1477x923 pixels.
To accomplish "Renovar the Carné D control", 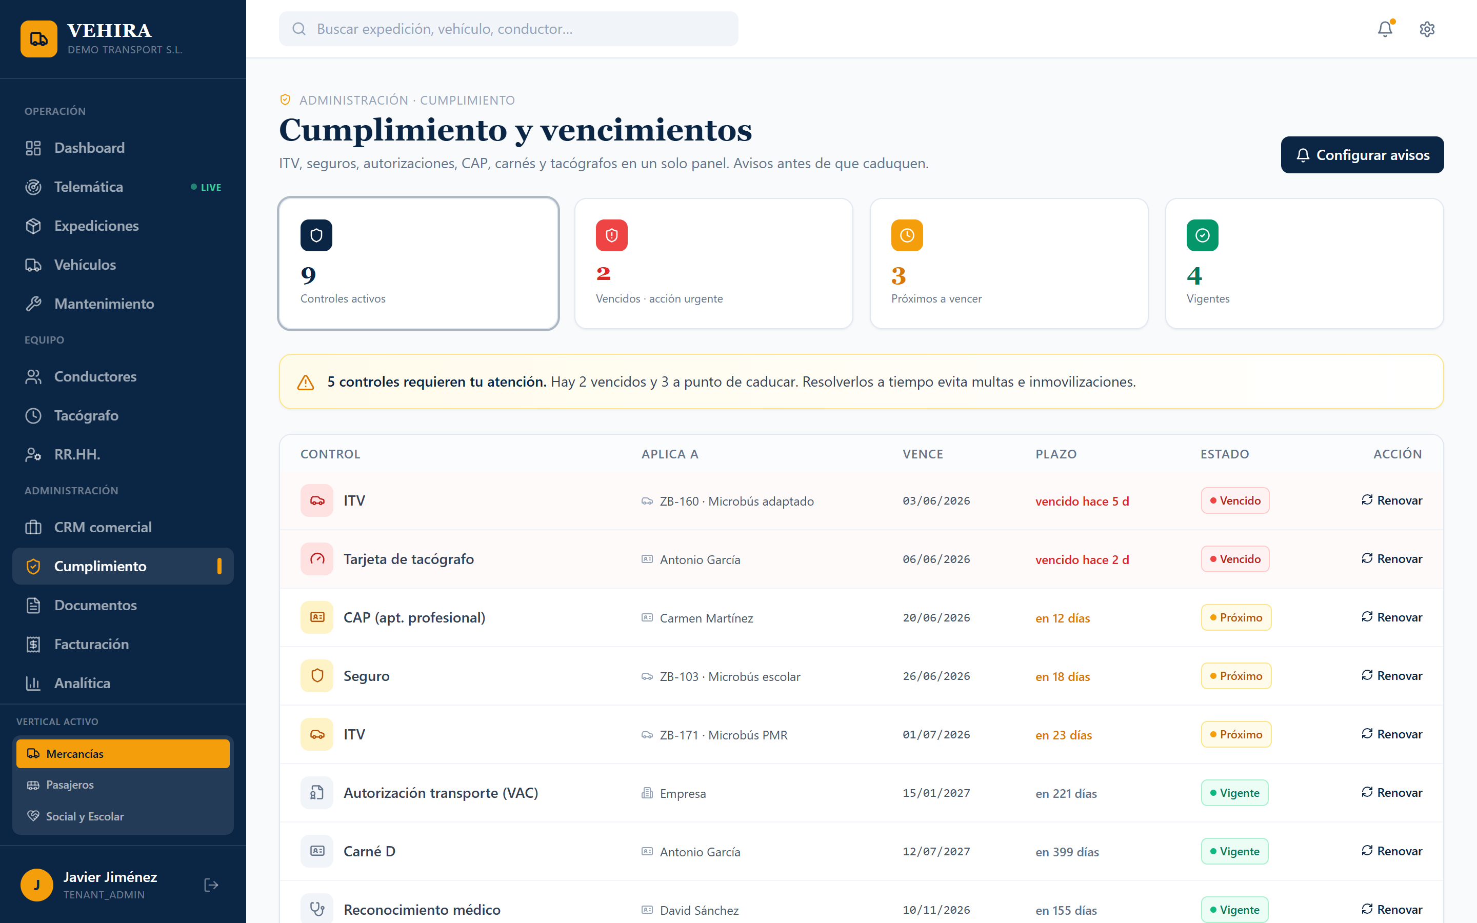I will tap(1391, 852).
